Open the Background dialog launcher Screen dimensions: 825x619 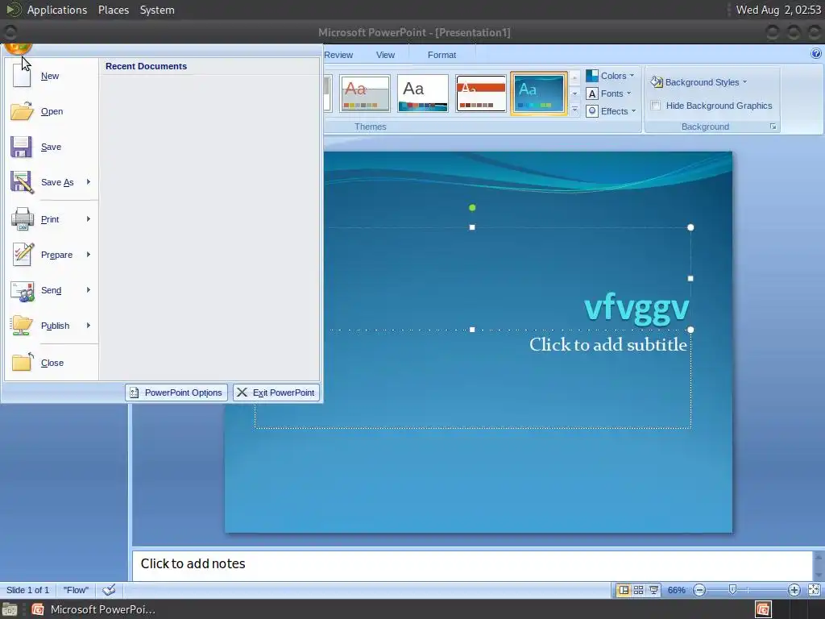click(x=773, y=127)
